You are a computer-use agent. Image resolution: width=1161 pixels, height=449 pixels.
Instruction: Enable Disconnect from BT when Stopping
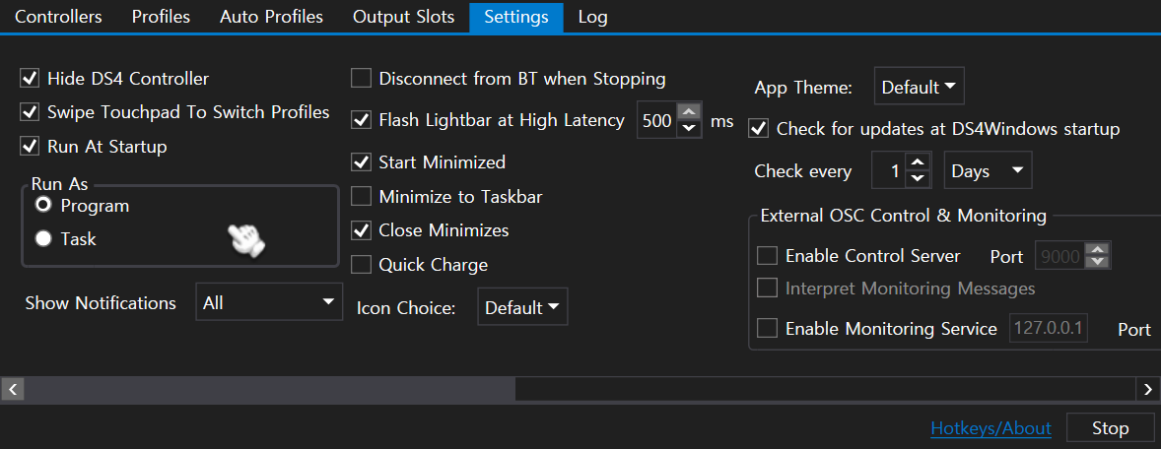pyautogui.click(x=362, y=79)
